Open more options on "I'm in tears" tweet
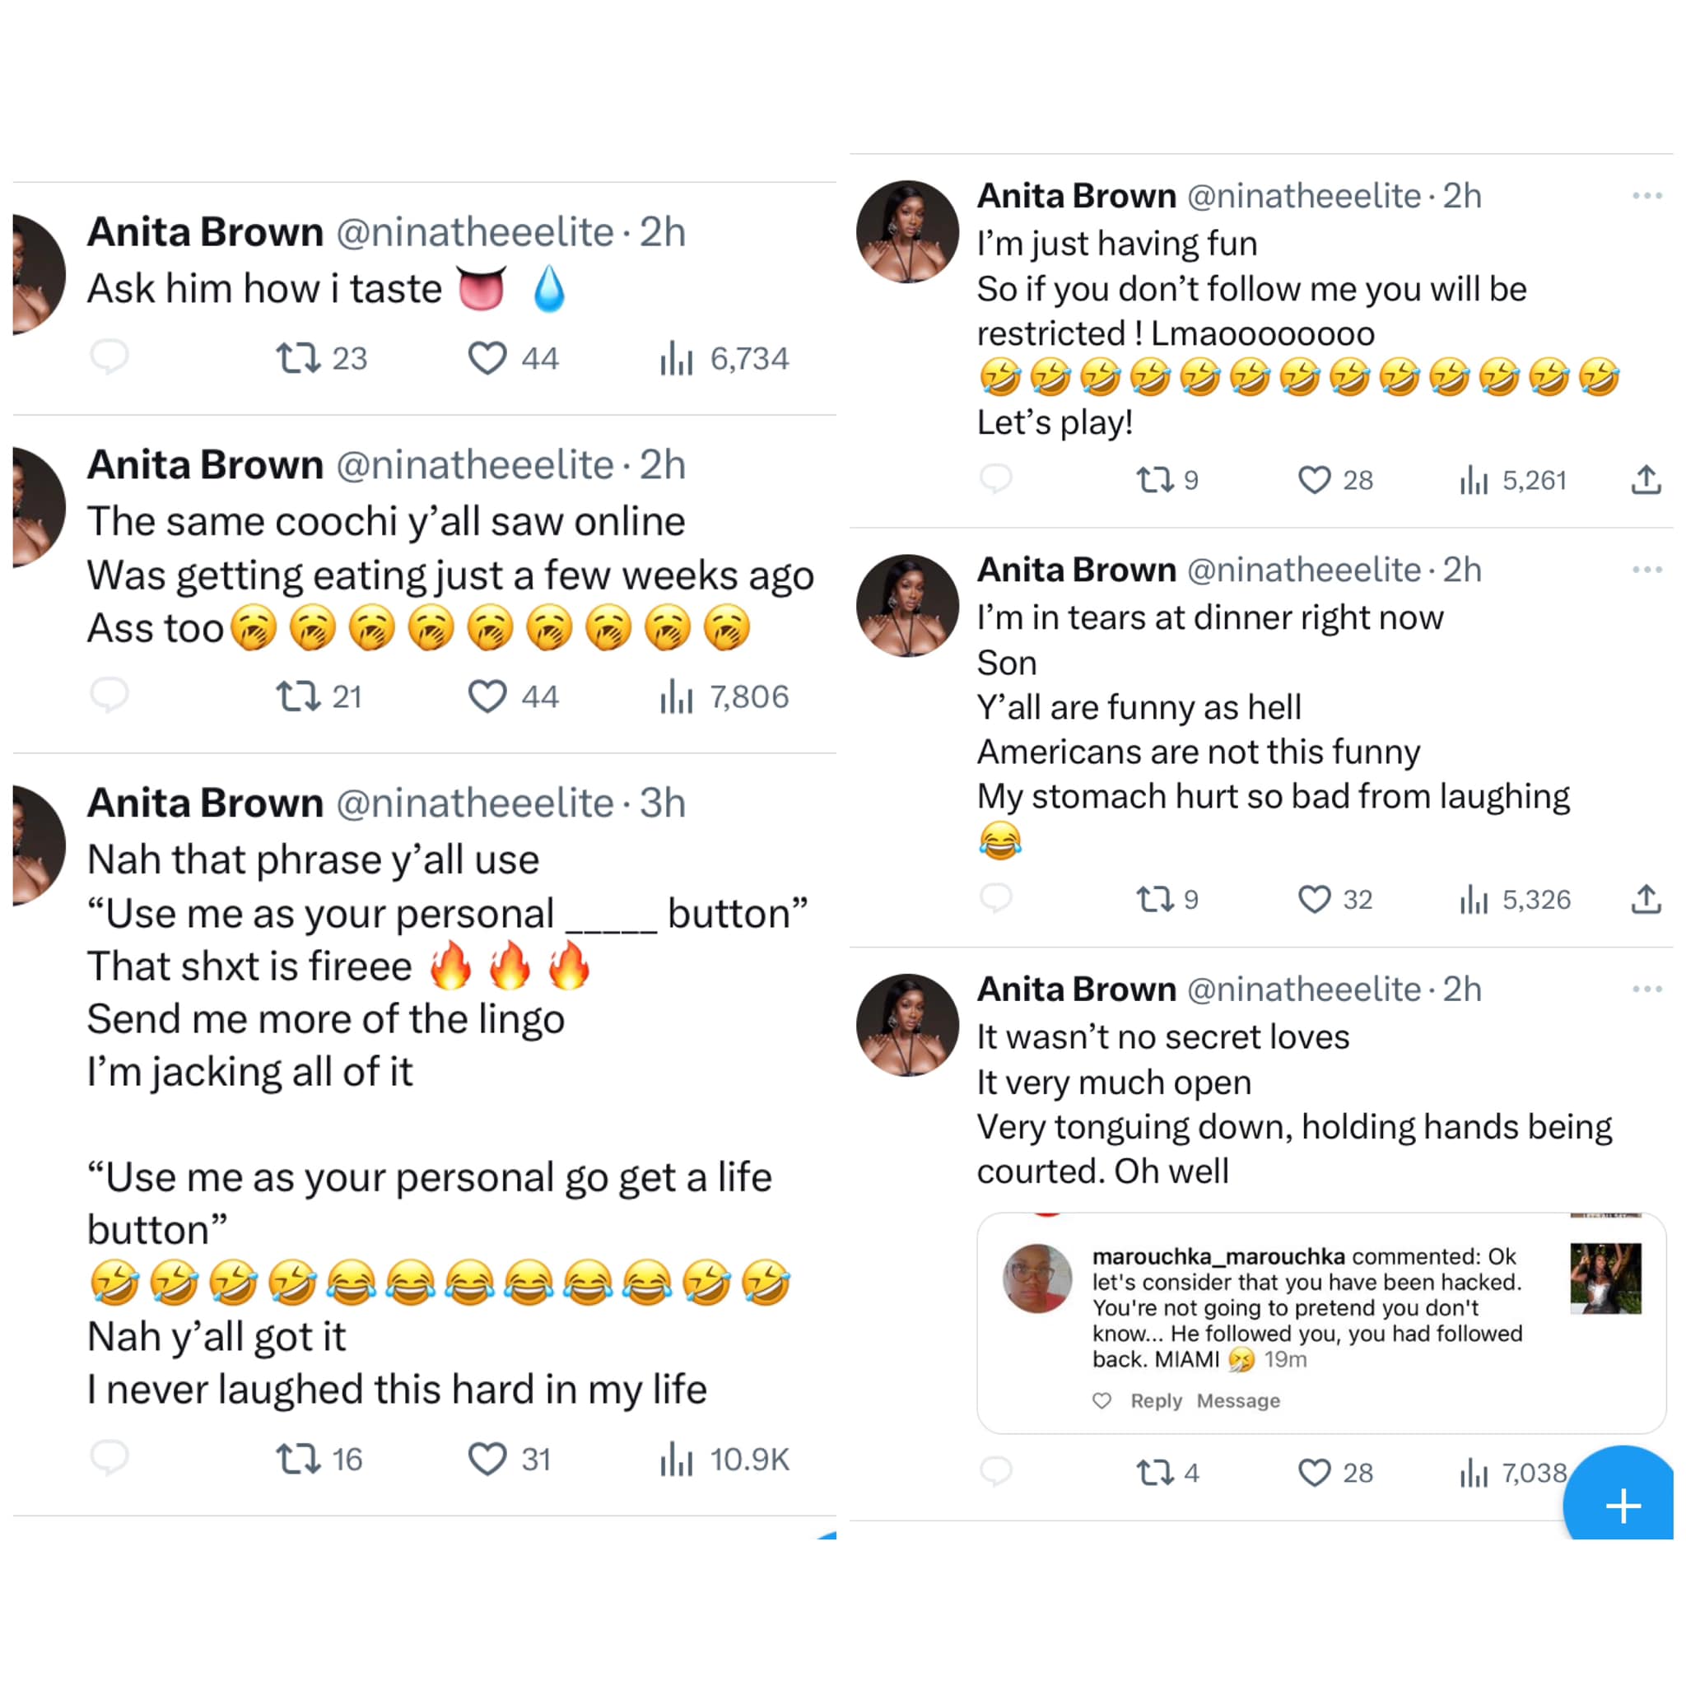This screenshot has width=1686, height=1686. (1646, 570)
